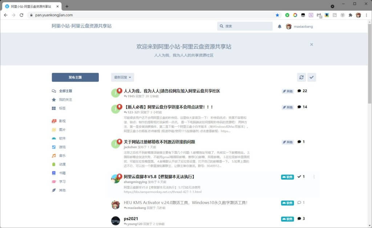Open the 影视 category in sidebar

[x=62, y=121]
